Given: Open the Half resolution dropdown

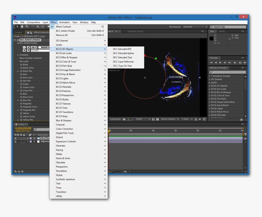Looking at the screenshot, I should tap(143, 119).
